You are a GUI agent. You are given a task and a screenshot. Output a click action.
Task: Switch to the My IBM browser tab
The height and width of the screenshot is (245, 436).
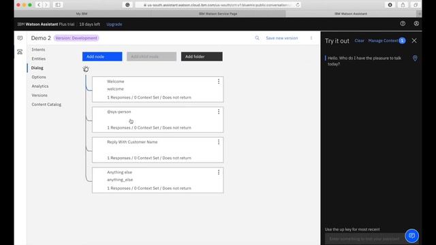[82, 14]
